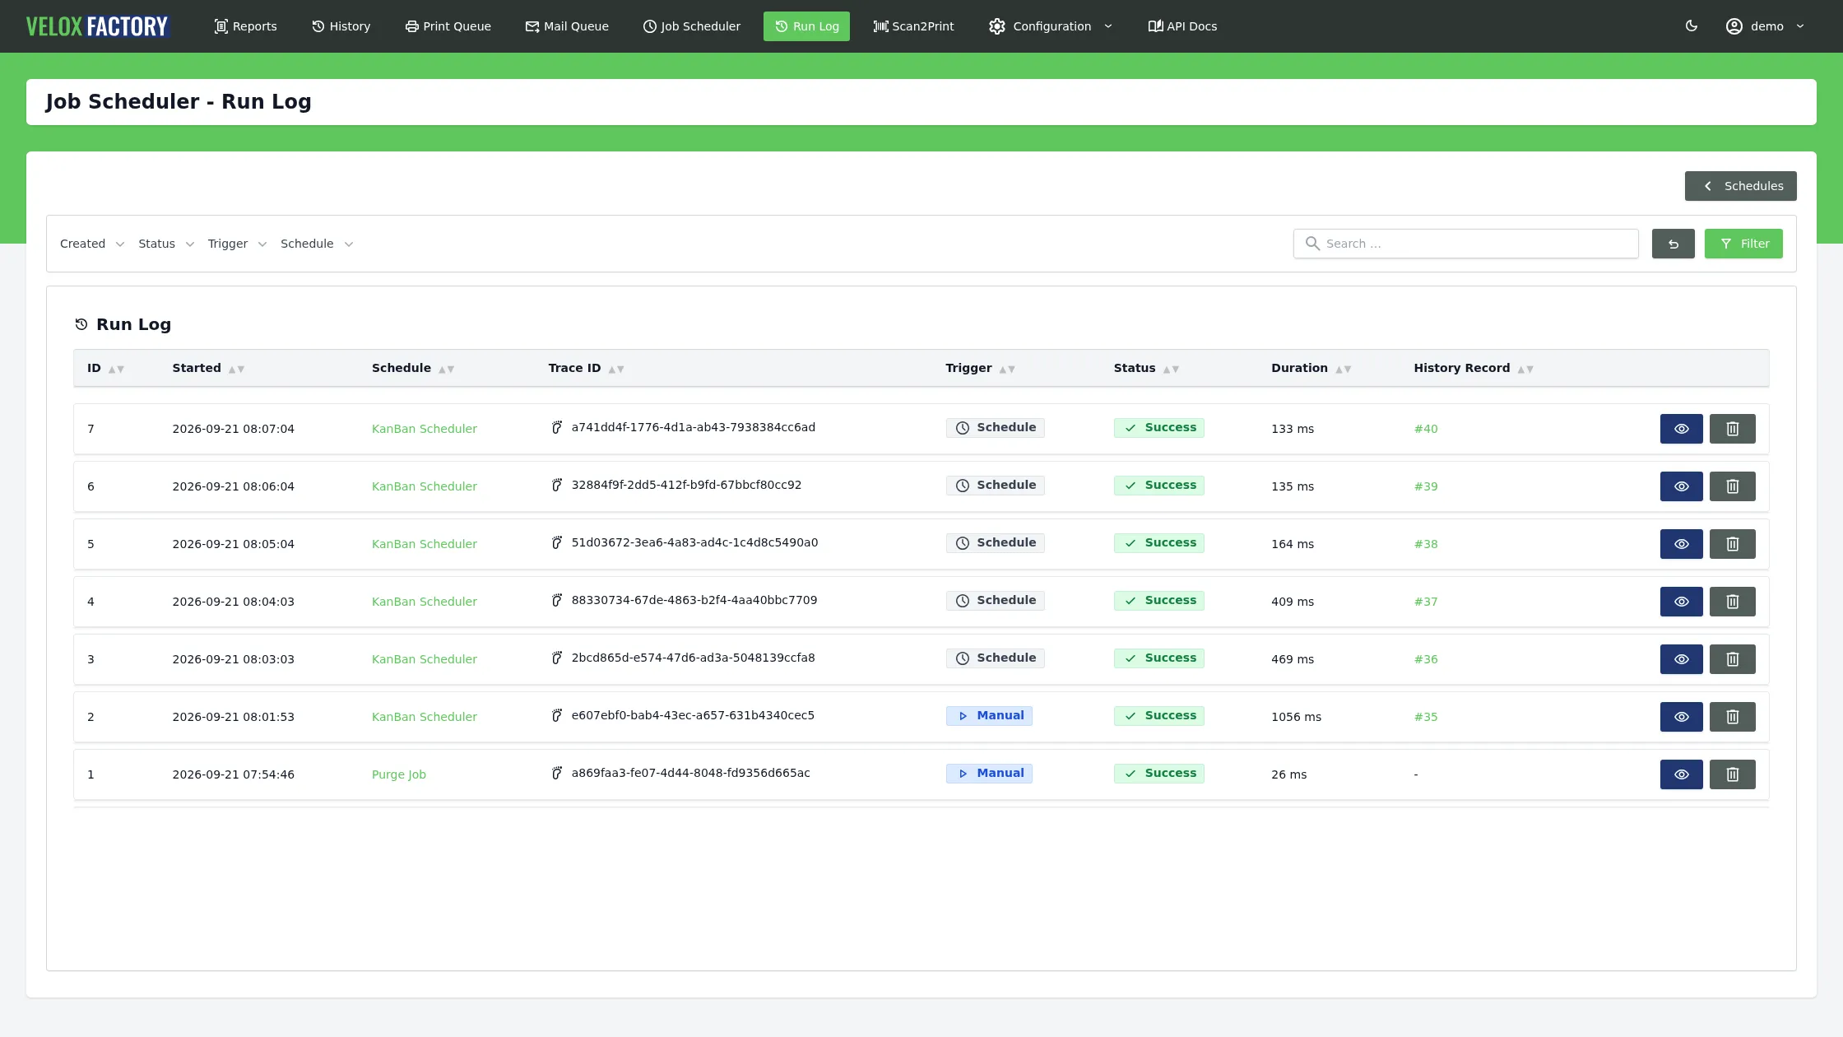Copy trace ID 88330734 fingerprint icon
This screenshot has width=1843, height=1037.
click(557, 600)
